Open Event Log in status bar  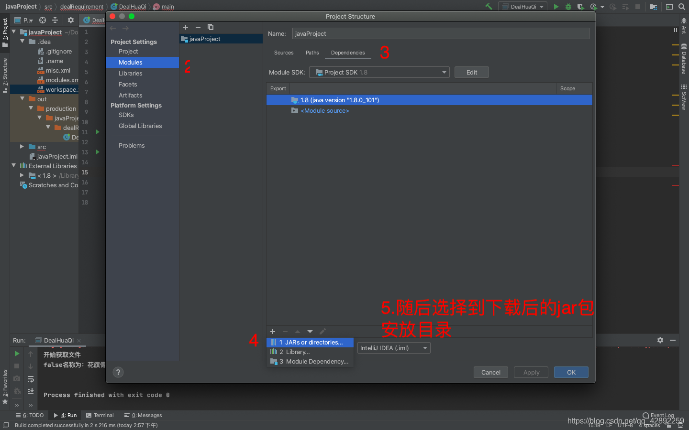(658, 415)
